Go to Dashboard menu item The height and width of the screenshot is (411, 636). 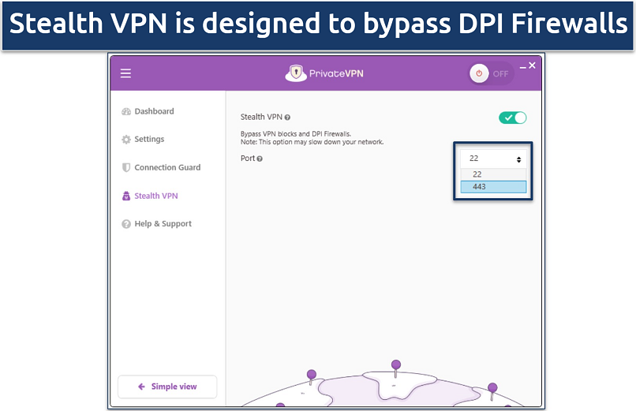pos(154,112)
